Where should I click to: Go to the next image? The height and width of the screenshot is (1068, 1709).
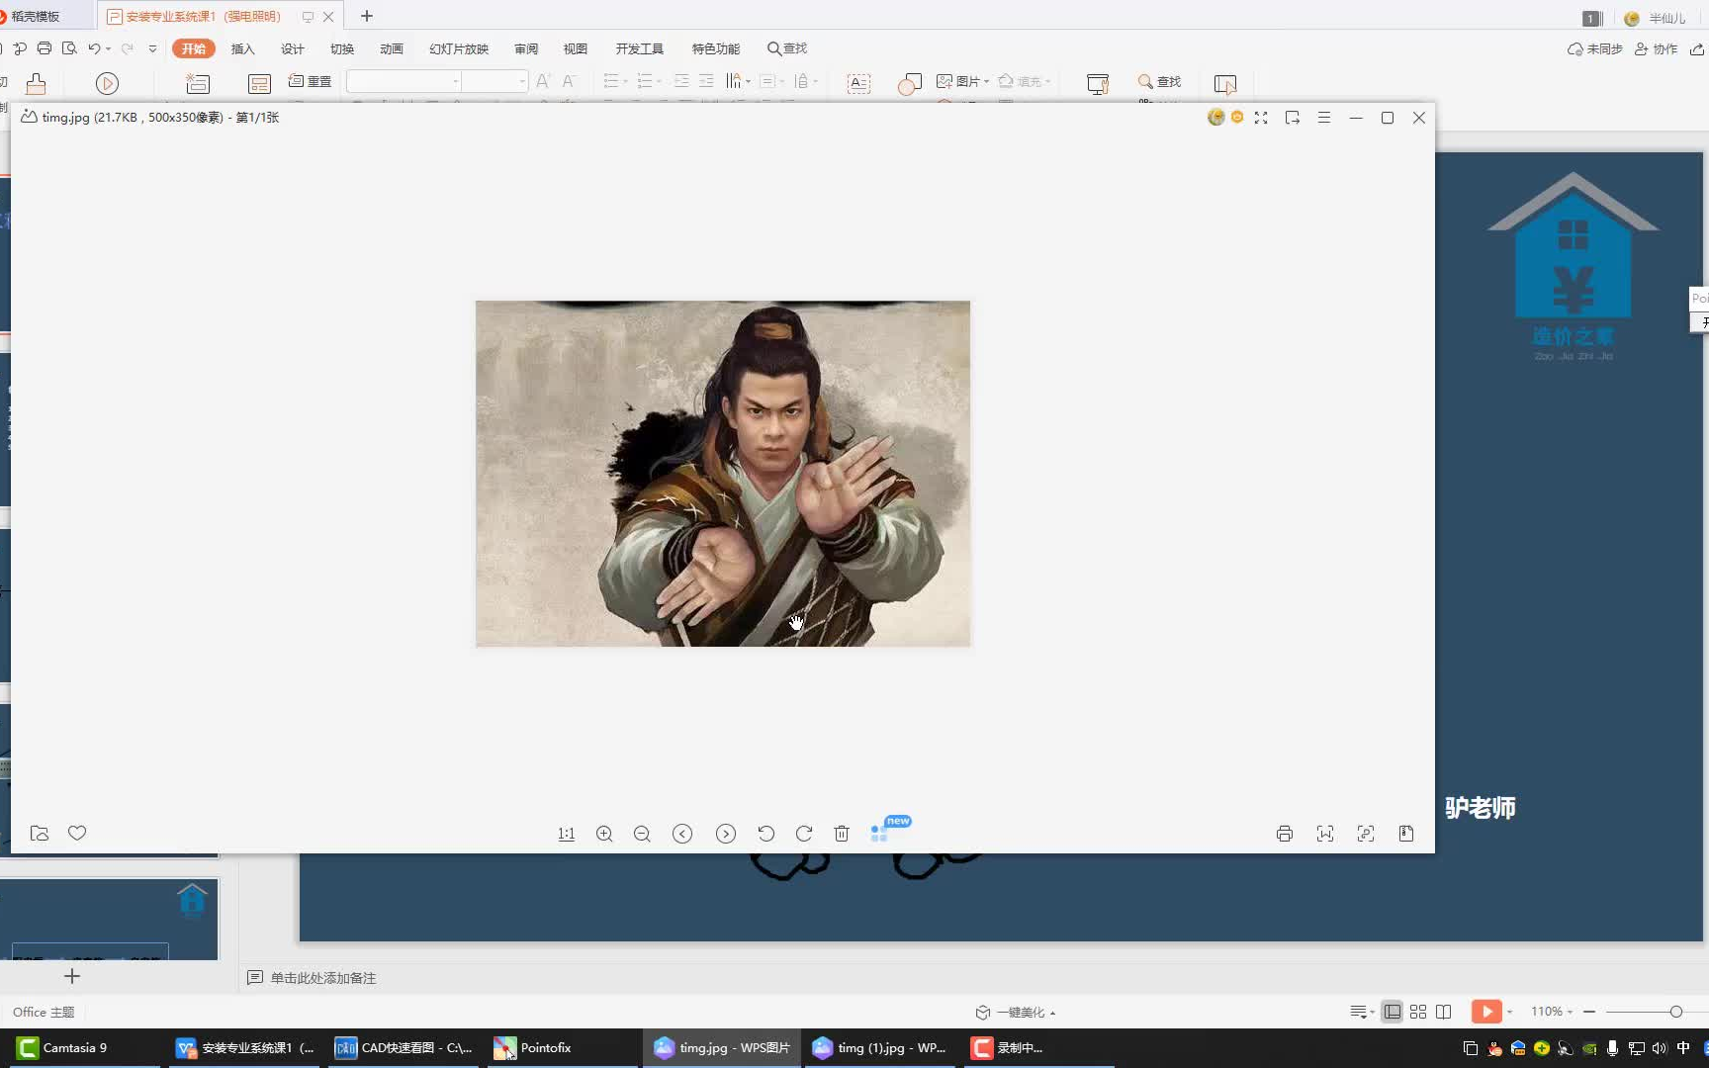(726, 834)
